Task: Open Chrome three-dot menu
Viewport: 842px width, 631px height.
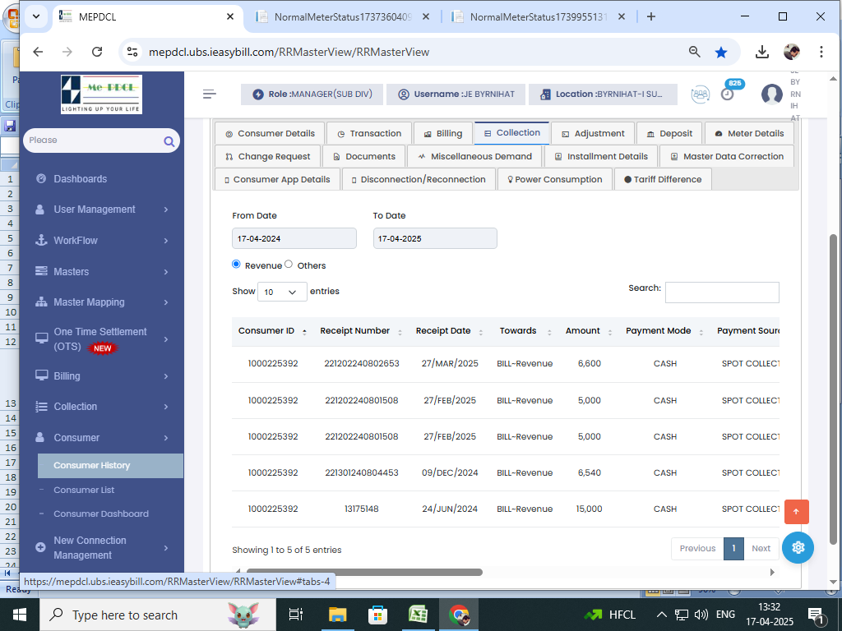Action: point(821,52)
